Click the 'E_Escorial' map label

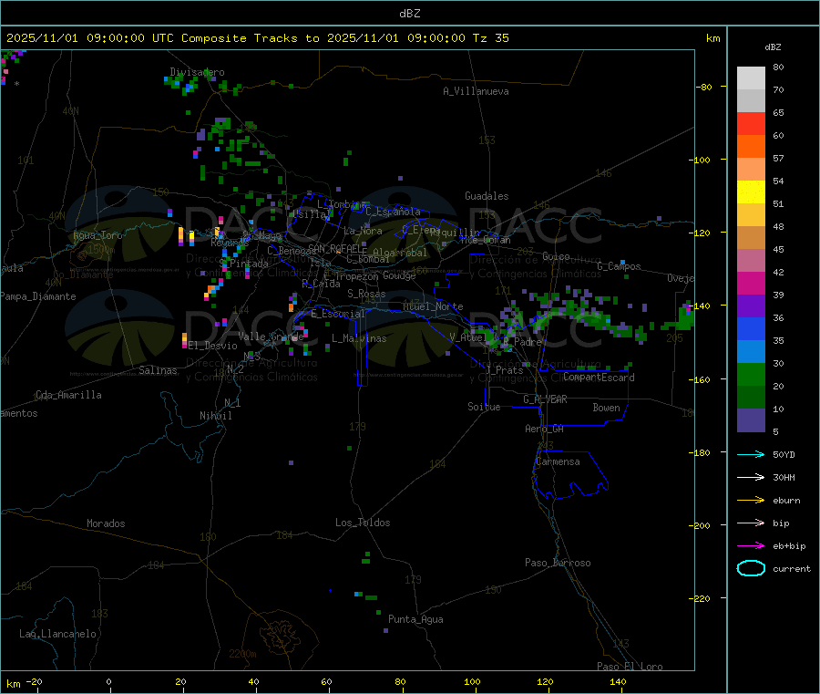(x=338, y=314)
